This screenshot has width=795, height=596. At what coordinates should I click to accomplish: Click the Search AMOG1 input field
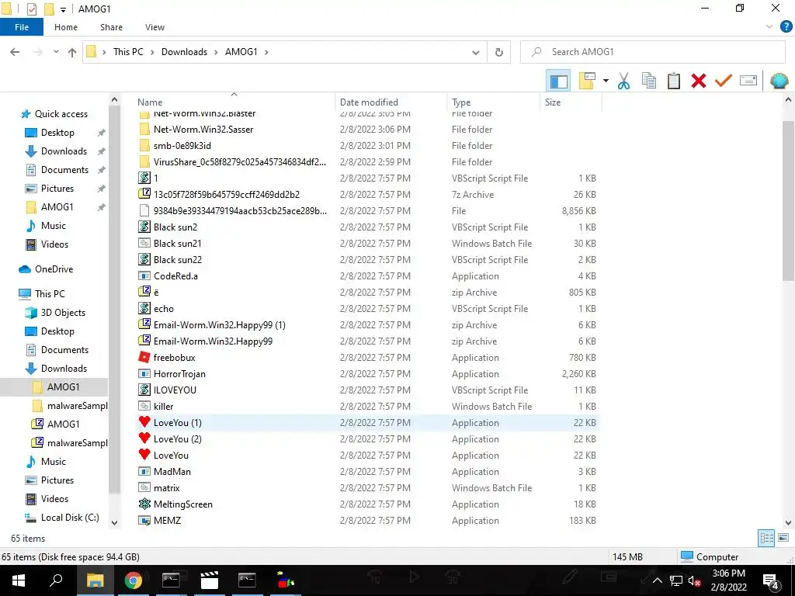653,52
